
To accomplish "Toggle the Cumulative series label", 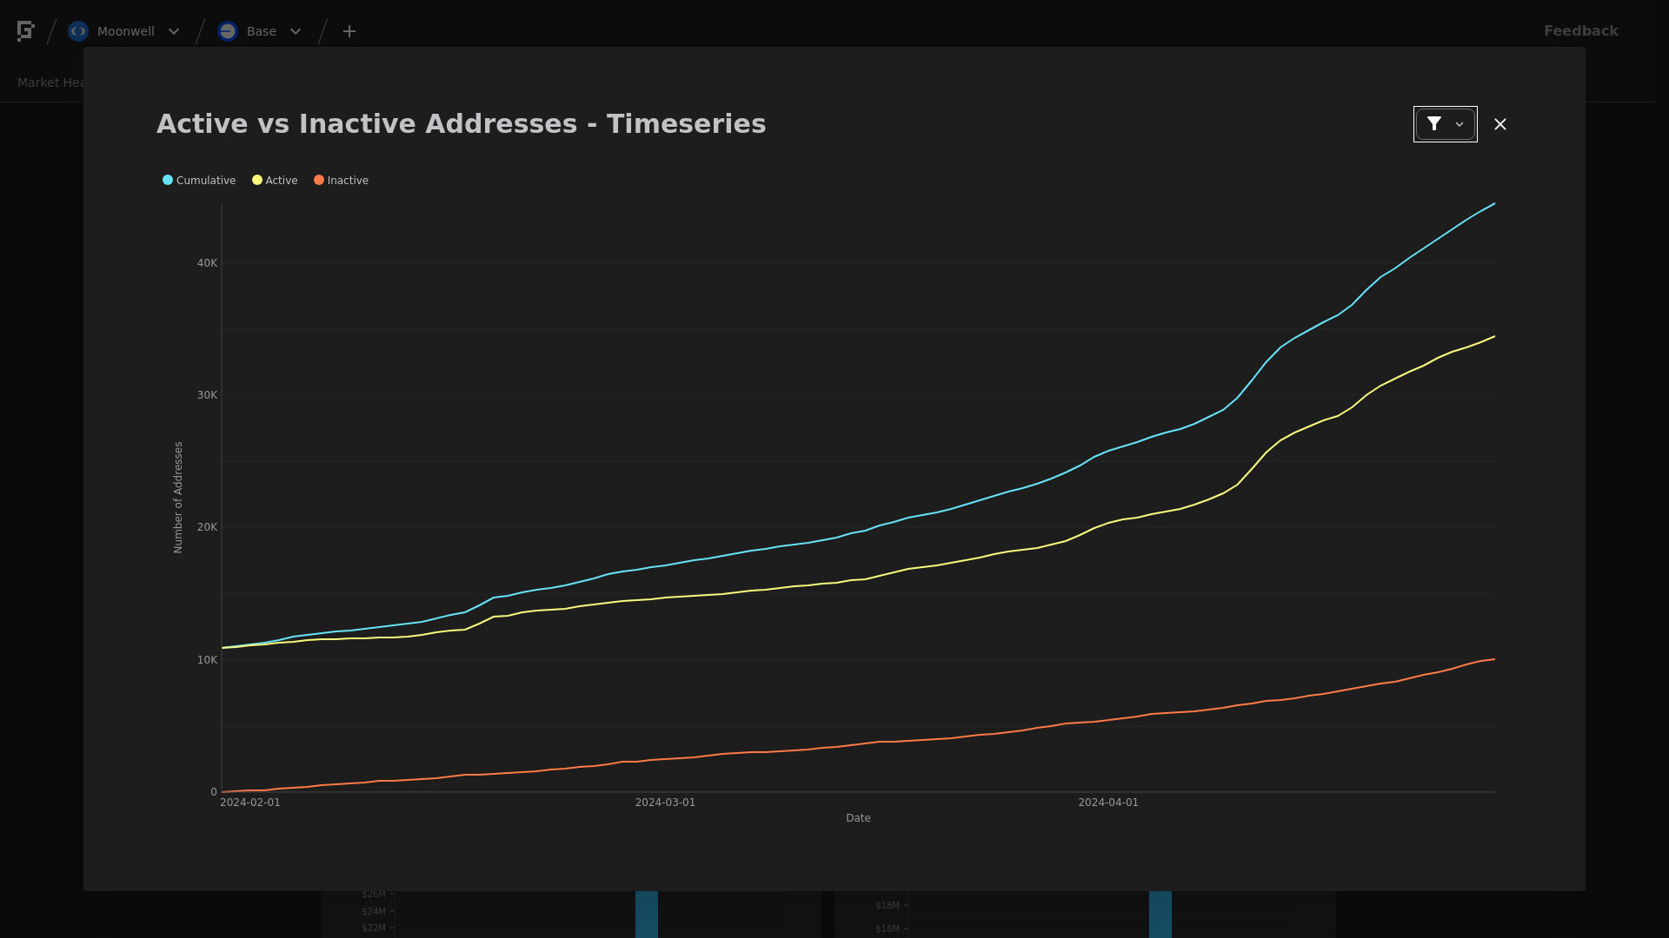I will pos(206,181).
